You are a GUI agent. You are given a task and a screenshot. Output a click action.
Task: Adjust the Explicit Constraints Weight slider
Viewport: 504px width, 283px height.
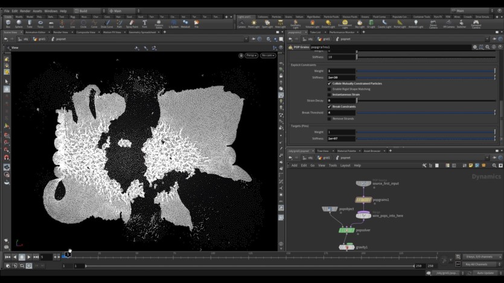[426, 71]
